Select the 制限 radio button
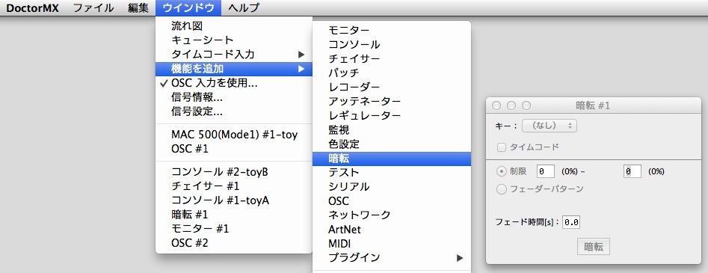The width and height of the screenshot is (708, 273). pyautogui.click(x=501, y=171)
